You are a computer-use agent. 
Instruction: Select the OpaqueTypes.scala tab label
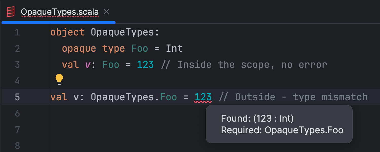point(60,12)
